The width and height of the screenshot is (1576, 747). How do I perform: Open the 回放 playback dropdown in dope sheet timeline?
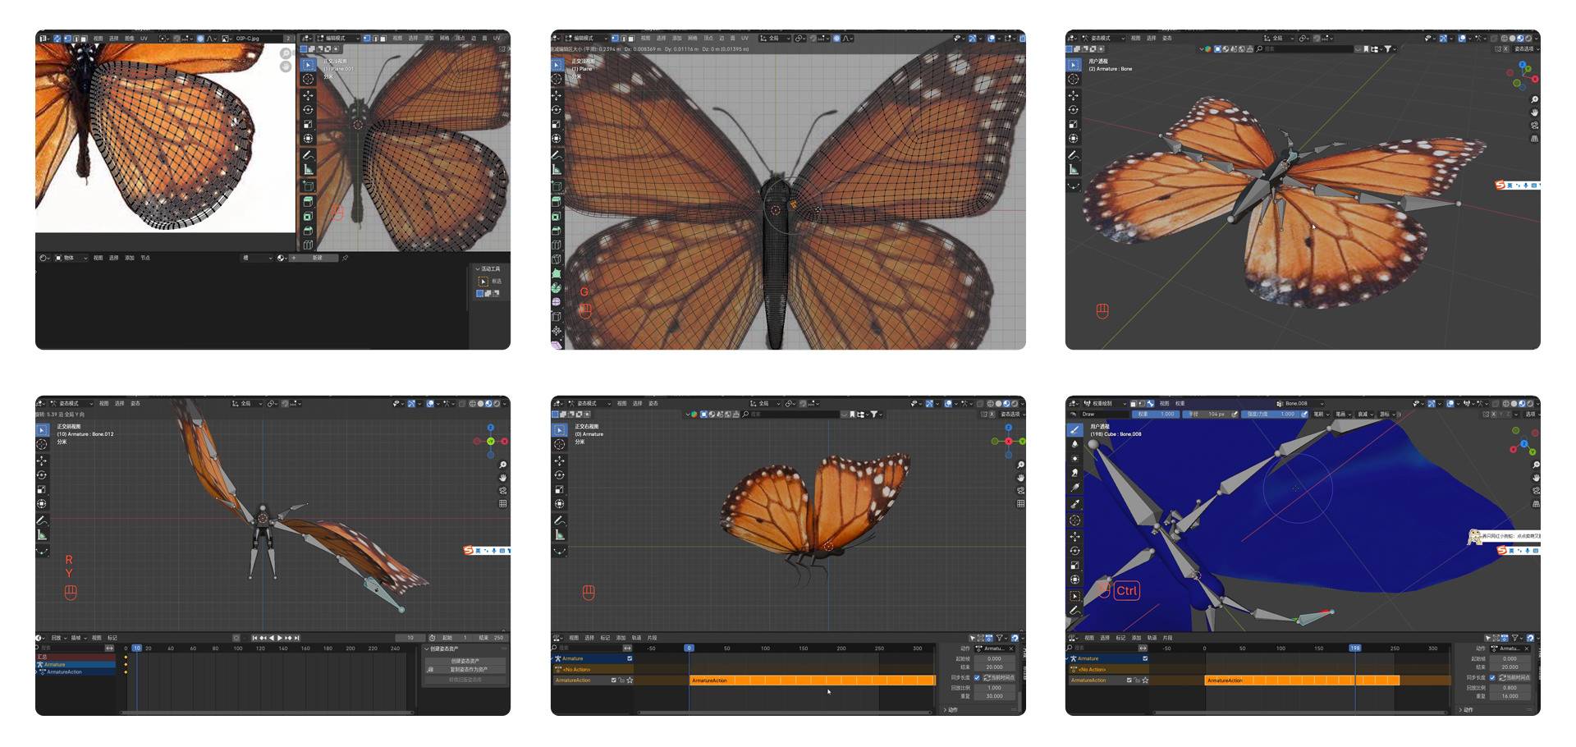(57, 638)
